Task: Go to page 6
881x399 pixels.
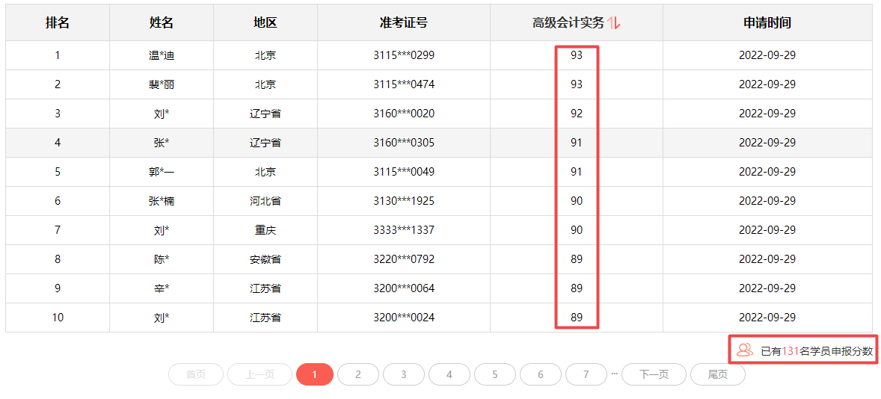Action: coord(541,374)
